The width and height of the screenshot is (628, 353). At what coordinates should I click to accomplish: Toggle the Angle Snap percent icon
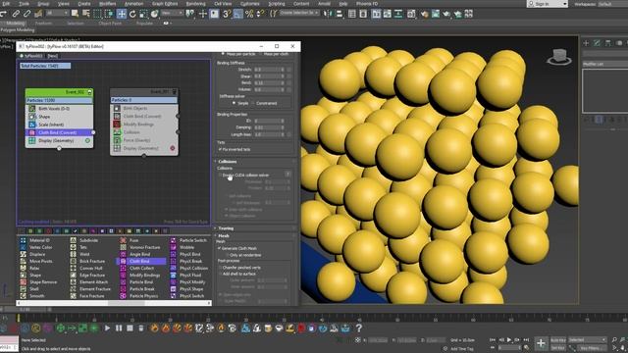249,14
